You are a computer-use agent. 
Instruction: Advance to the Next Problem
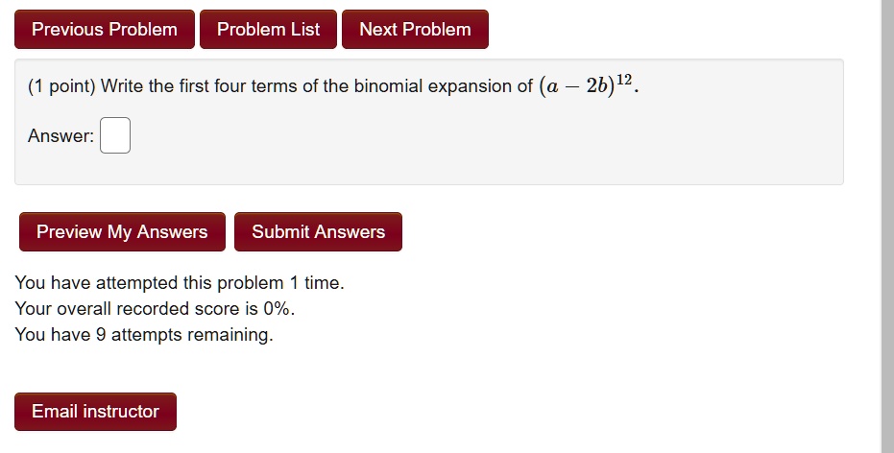[415, 29]
